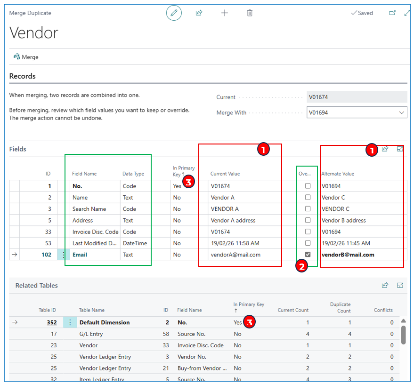The width and height of the screenshot is (414, 384).
Task: Open the table ID 352 link
Action: tap(51, 322)
